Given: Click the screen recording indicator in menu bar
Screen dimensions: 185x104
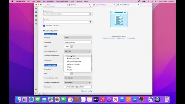Looking at the screenshot, I should 139,1.
